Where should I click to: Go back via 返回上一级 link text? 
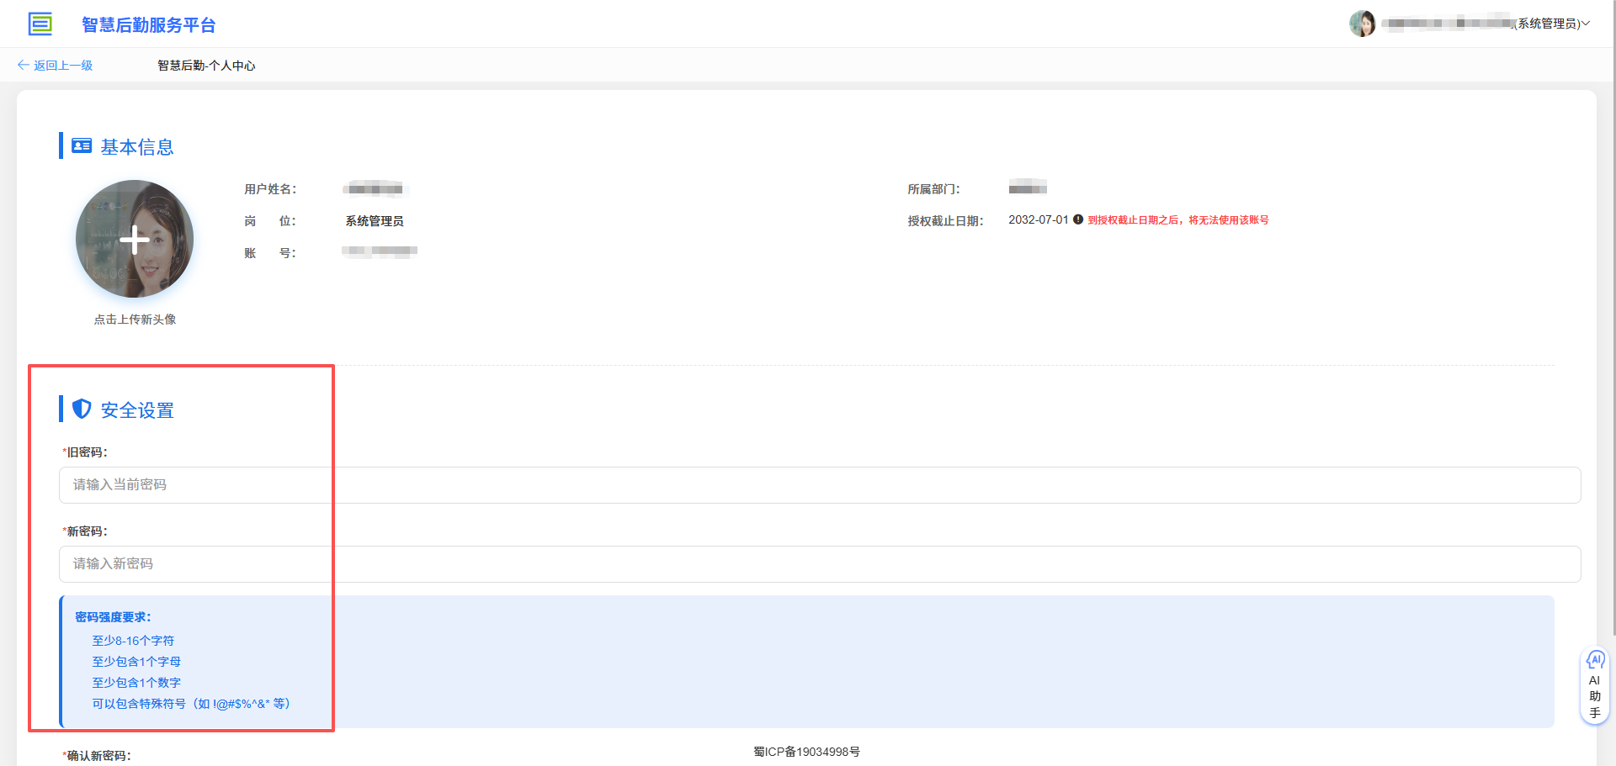63,66
